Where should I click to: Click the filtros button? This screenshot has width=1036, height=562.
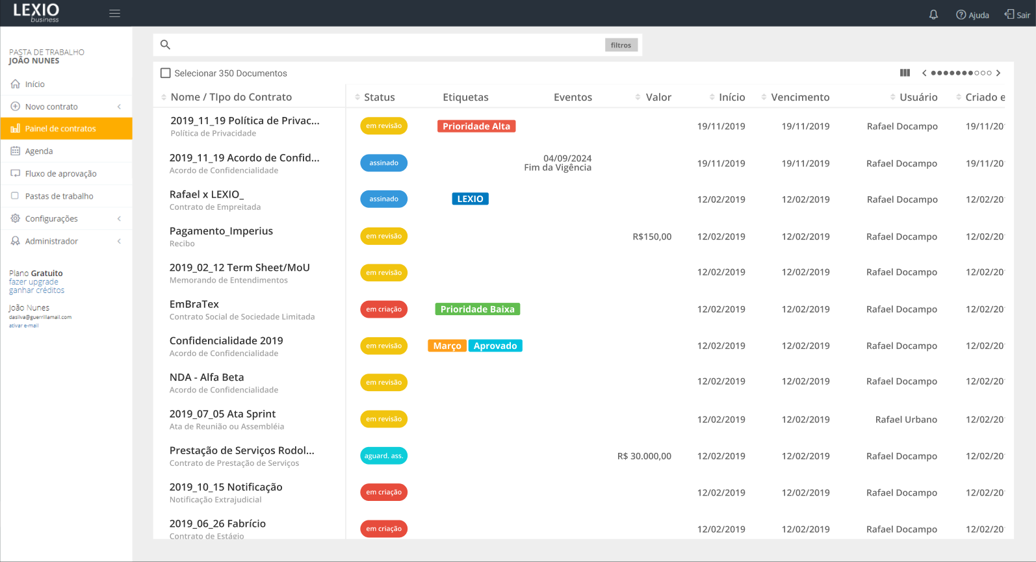[x=621, y=45]
